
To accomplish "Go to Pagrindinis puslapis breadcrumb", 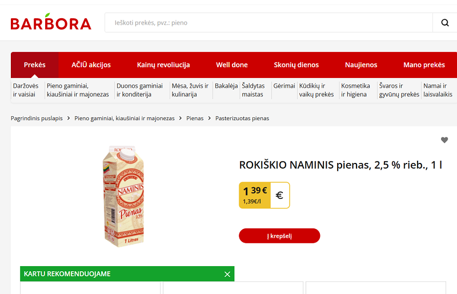I will (x=37, y=119).
